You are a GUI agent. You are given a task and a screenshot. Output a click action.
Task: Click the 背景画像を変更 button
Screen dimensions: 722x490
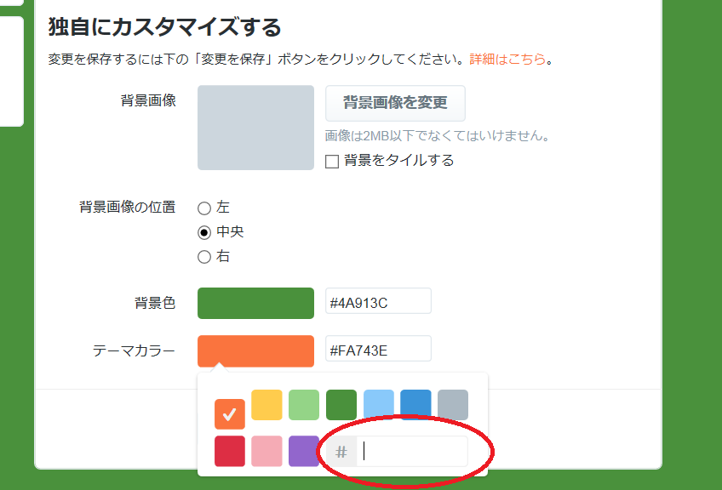click(x=395, y=103)
